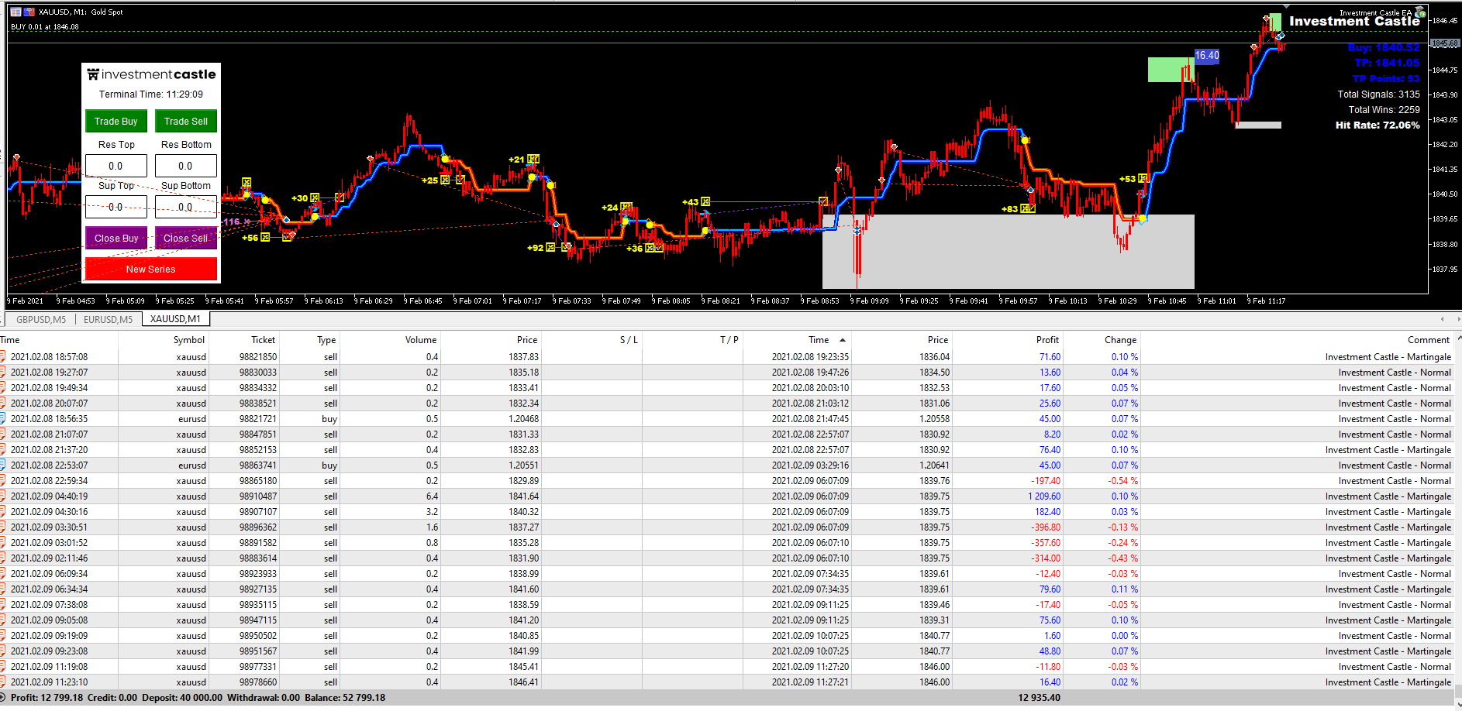Click the Investment Castle EA status icon

pos(1420,12)
